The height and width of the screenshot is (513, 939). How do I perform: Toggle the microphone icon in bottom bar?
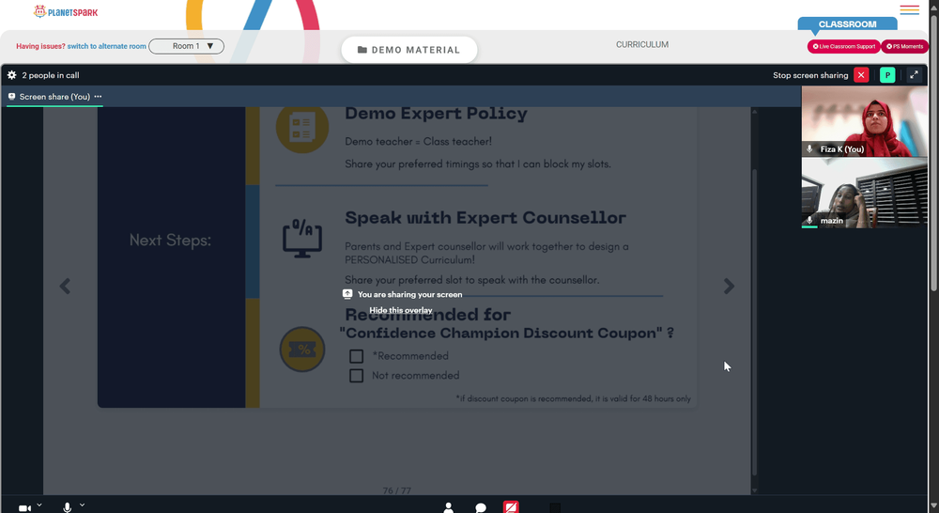click(x=67, y=507)
